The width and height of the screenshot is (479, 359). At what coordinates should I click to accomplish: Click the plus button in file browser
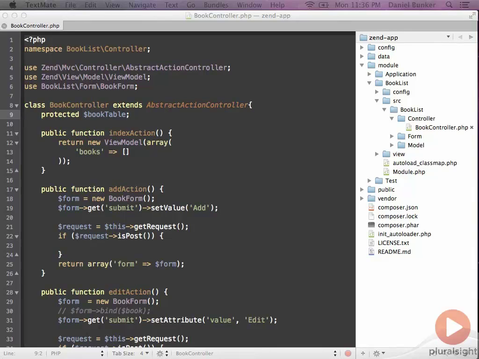pyautogui.click(x=363, y=353)
